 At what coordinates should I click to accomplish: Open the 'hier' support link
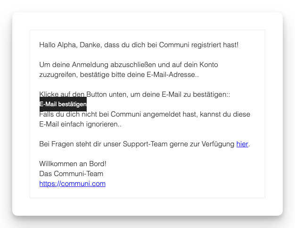click(242, 144)
